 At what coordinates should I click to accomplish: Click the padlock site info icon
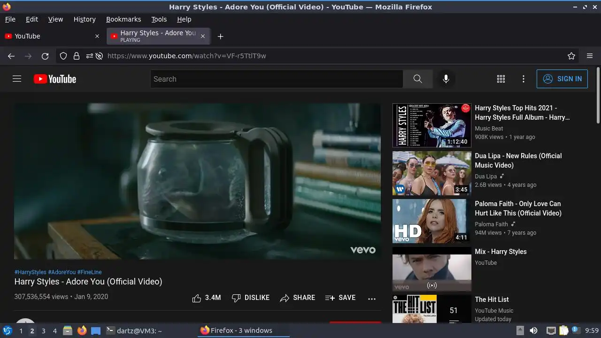click(76, 56)
